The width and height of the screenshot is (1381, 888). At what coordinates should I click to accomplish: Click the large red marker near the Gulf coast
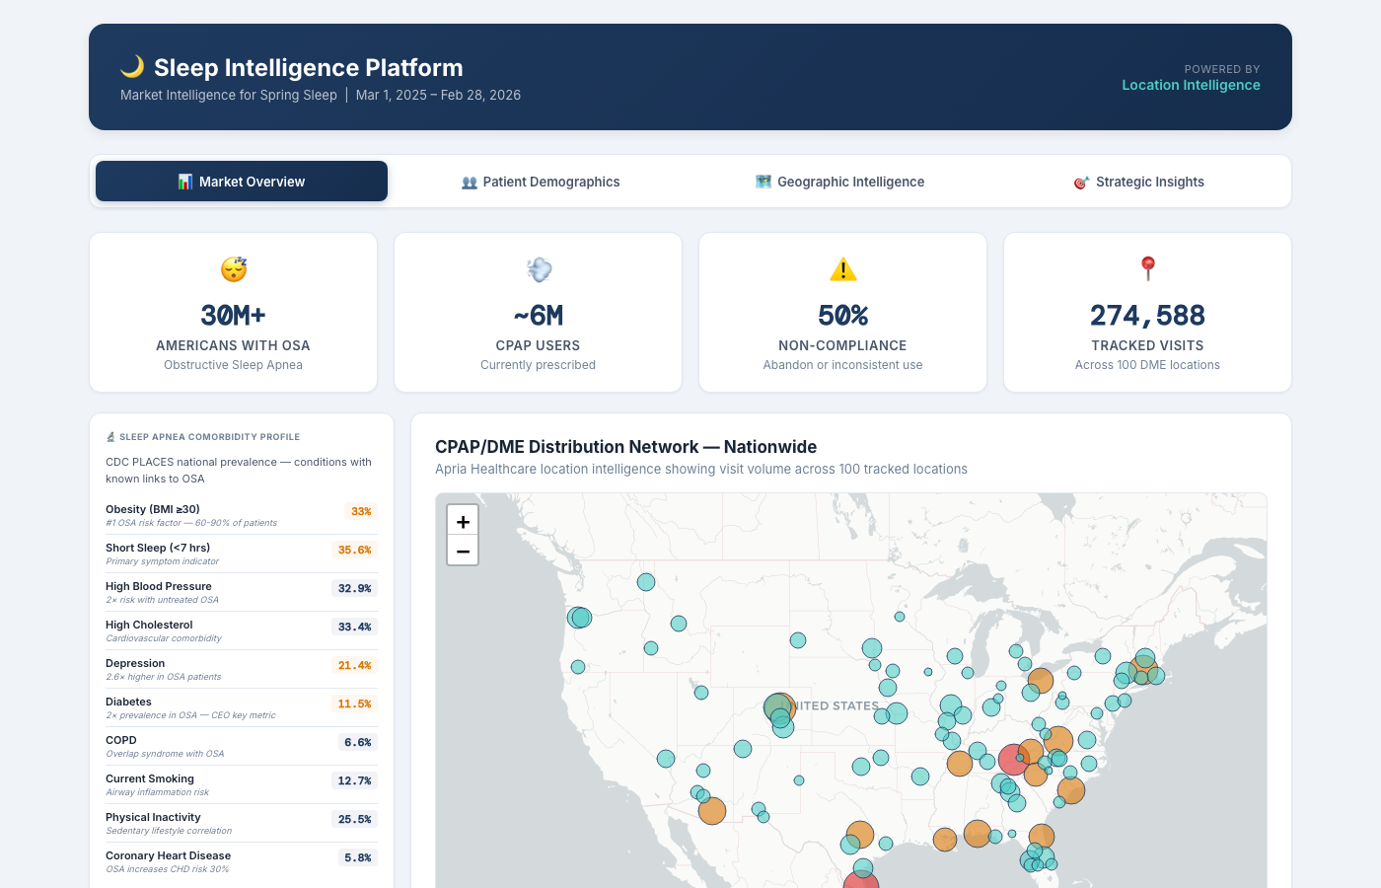tap(860, 881)
